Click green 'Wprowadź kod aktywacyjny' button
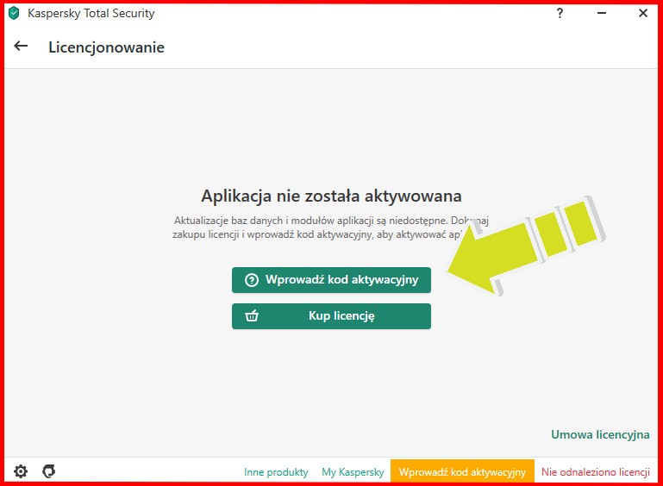Image resolution: width=663 pixels, height=486 pixels. click(331, 280)
